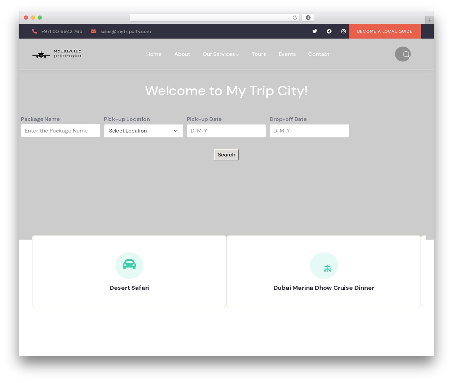
Task: Click the round search icon in header
Action: click(403, 54)
